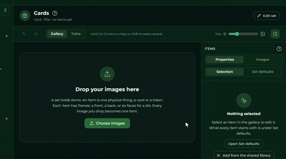This screenshot has width=286, height=159.
Task: Click the 'Drop your images here' heading
Action: (107, 89)
